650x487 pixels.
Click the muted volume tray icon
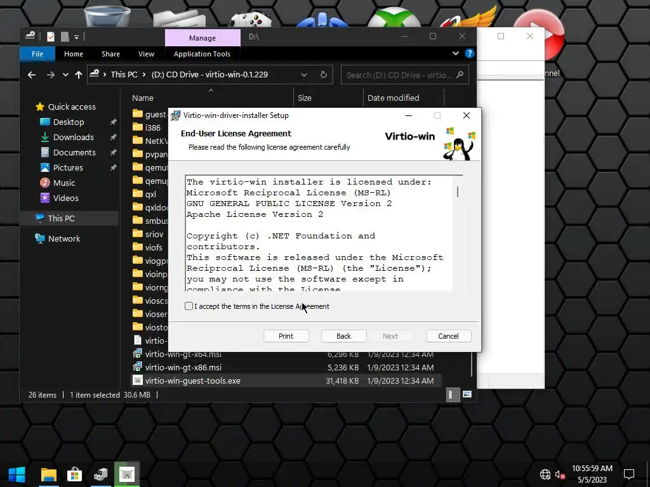pyautogui.click(x=560, y=474)
